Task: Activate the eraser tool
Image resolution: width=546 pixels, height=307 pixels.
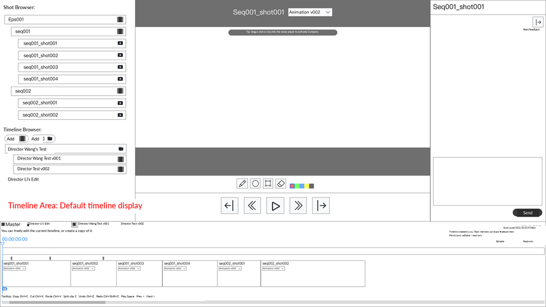Action: pos(281,184)
